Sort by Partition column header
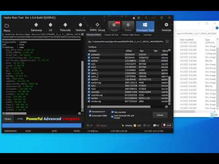The width and height of the screenshot is (219, 164). tap(93, 51)
